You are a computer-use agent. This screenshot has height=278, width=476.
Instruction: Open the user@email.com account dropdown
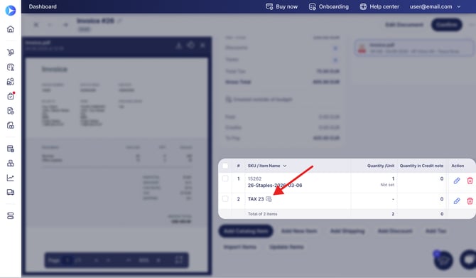click(435, 6)
